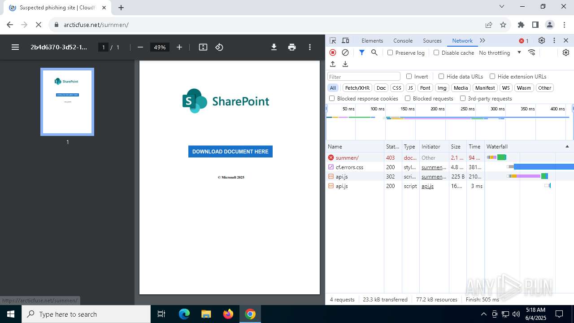Fit PDF page to window
Screen dimensions: 574x323
click(203, 47)
